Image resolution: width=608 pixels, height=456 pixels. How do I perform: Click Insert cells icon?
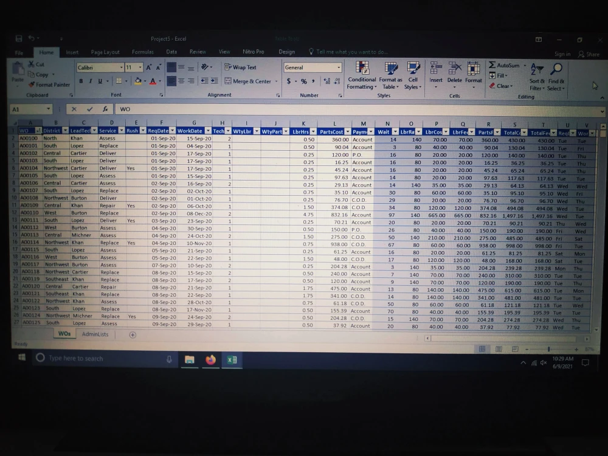tap(436, 68)
